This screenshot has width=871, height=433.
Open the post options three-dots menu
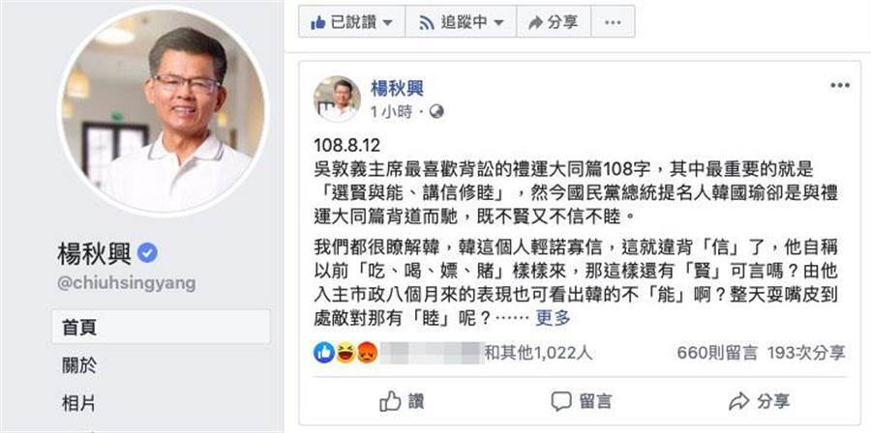840,85
